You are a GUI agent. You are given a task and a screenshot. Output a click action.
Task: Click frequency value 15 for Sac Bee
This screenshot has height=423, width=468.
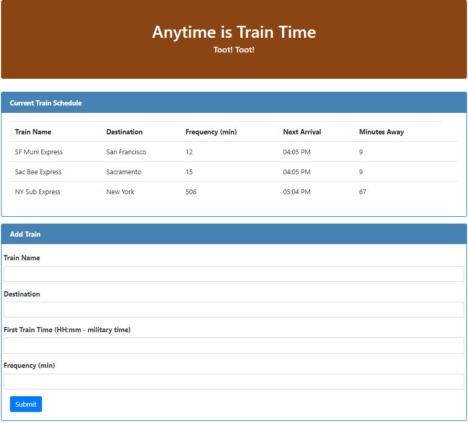pos(189,172)
